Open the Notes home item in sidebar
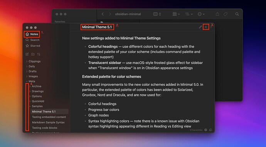266x147 pixels. point(32,34)
